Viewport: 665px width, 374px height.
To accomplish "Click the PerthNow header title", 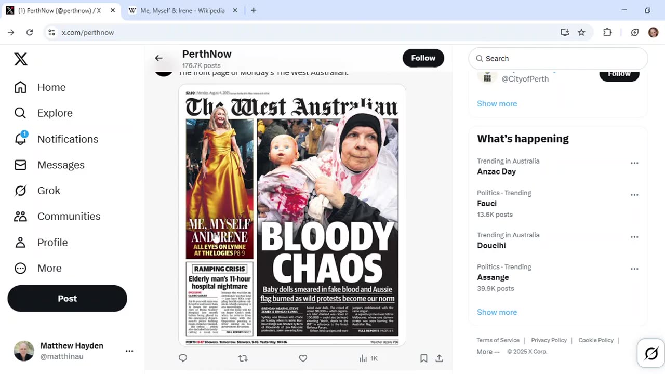I will 207,54.
